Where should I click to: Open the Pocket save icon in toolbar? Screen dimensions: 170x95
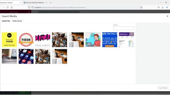pos(159,7)
